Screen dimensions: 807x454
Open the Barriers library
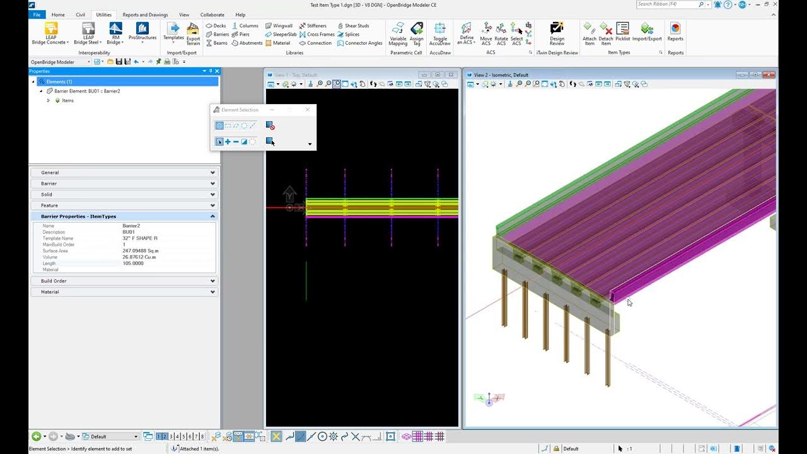pyautogui.click(x=217, y=35)
